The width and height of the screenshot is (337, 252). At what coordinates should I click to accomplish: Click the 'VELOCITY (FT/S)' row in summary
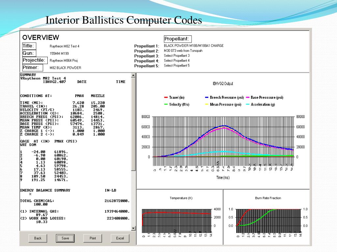click(62, 110)
